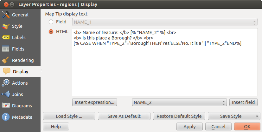Open the NAME_1 field dropdown

click(165, 22)
